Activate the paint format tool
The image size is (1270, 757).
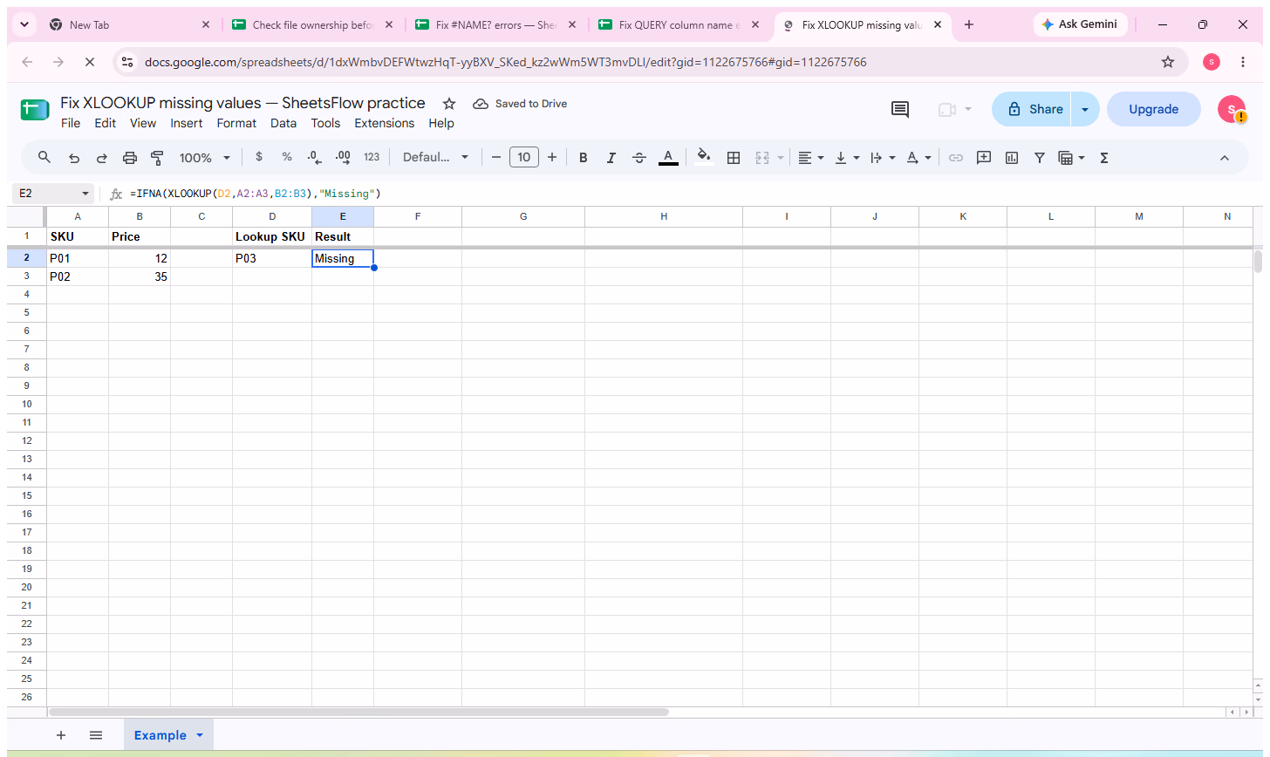pyautogui.click(x=158, y=158)
